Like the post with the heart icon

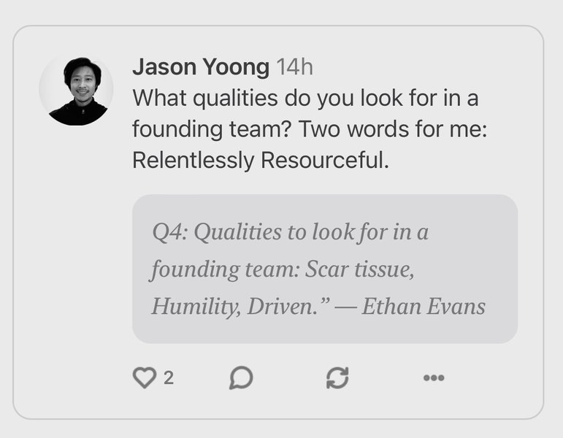coord(145,377)
